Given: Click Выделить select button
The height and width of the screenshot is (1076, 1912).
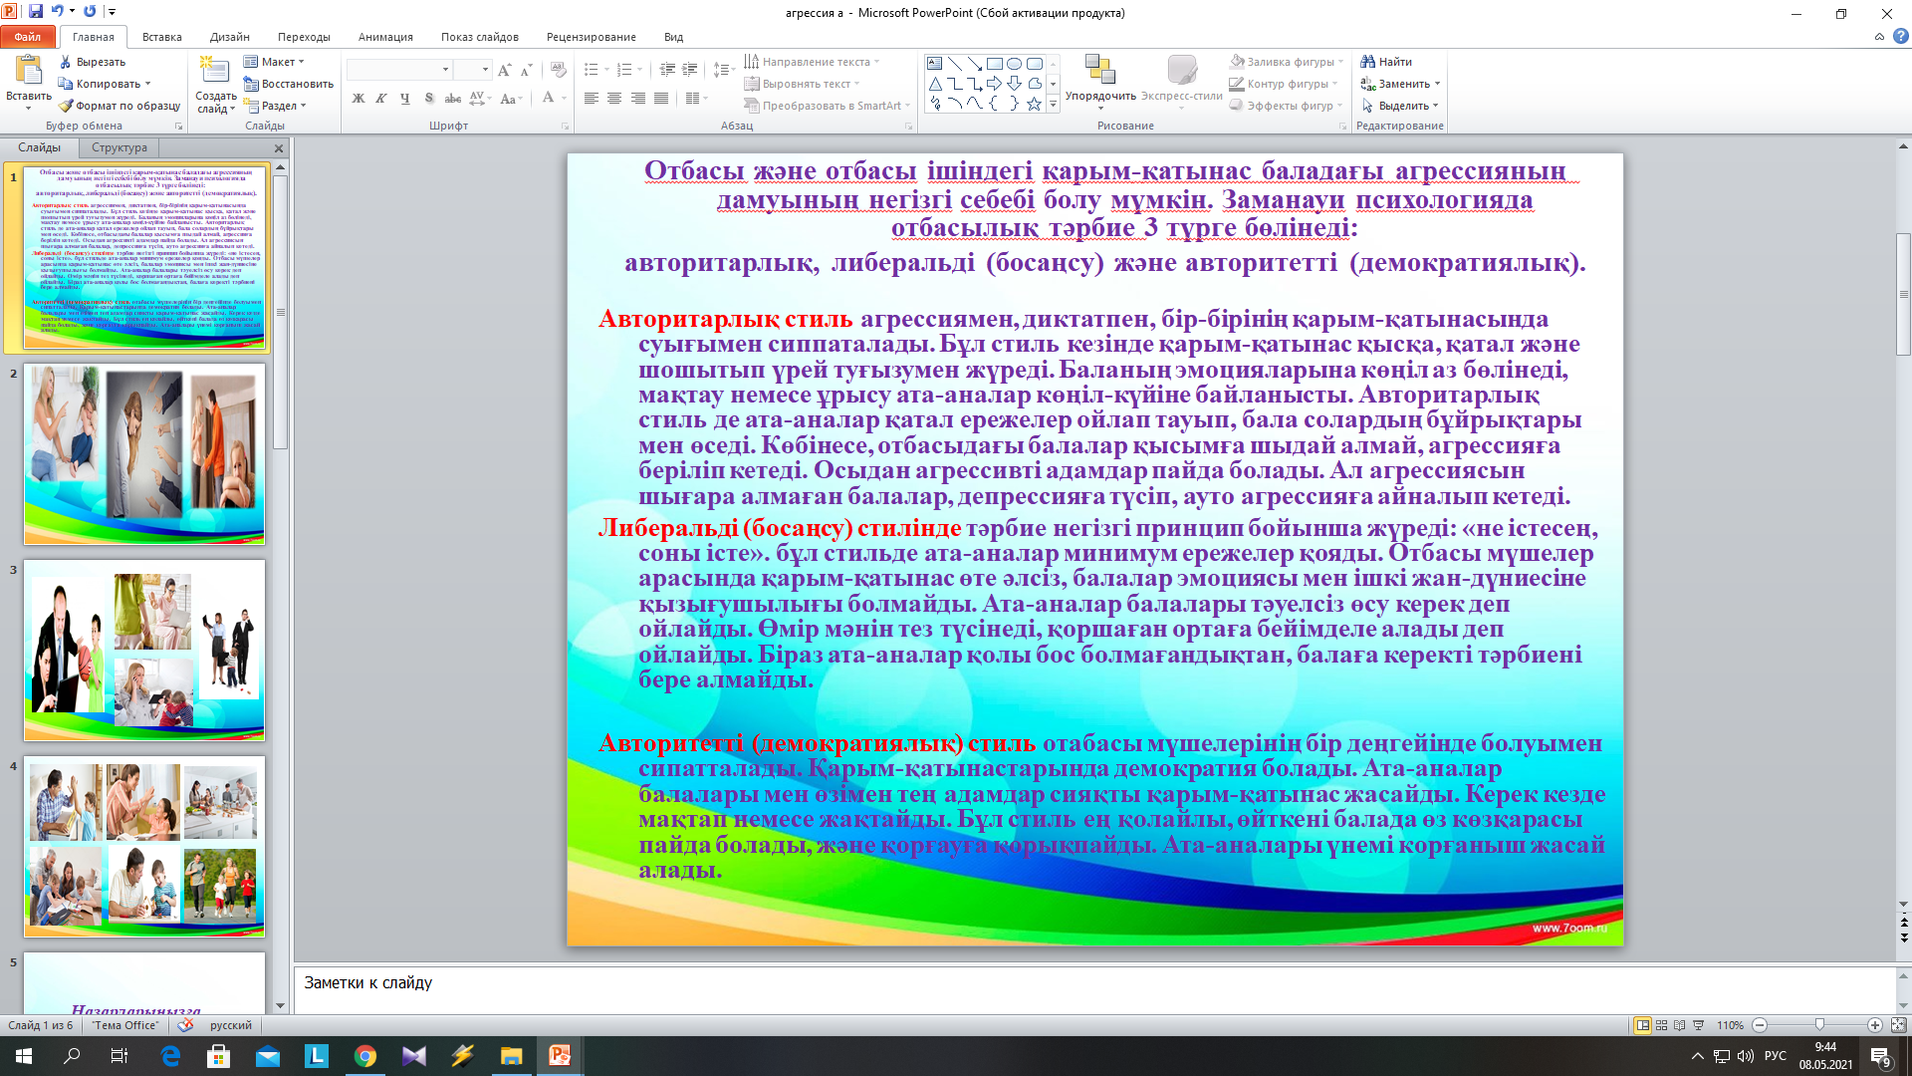Looking at the screenshot, I should pyautogui.click(x=1399, y=106).
